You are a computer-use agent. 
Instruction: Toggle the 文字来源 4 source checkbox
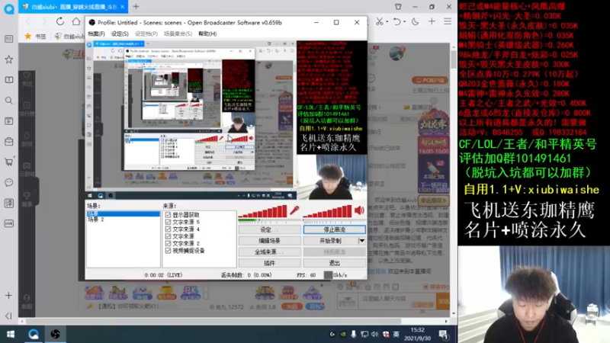pos(168,229)
